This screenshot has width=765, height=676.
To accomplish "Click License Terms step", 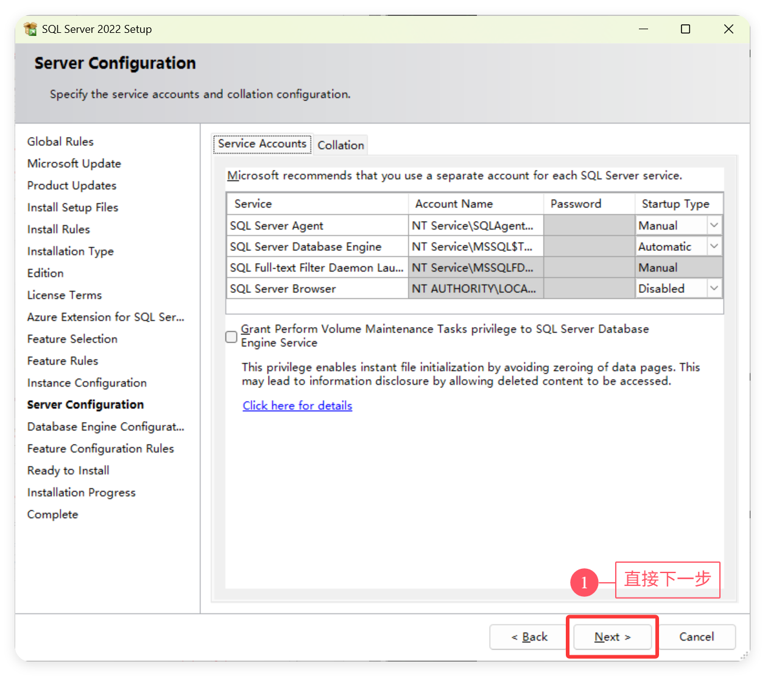I will (65, 295).
